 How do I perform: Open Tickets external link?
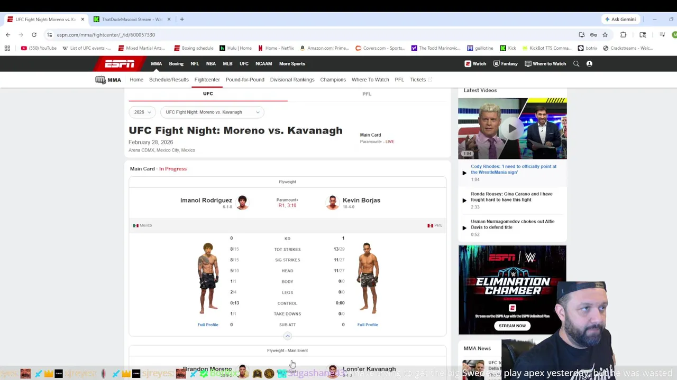pyautogui.click(x=421, y=80)
